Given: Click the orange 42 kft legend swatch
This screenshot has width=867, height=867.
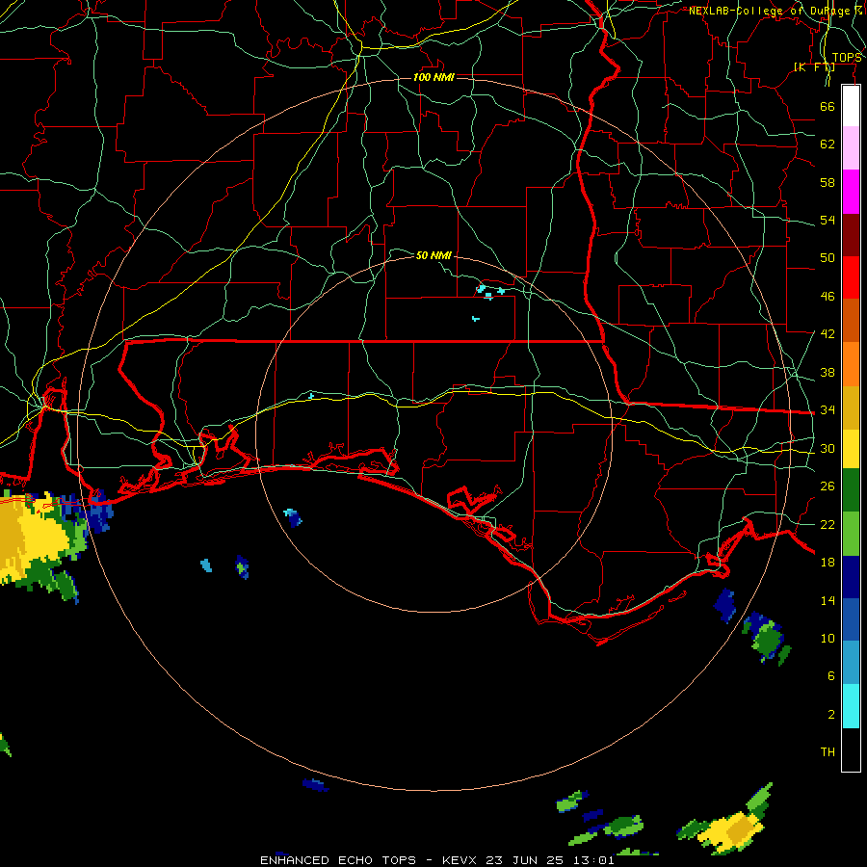Looking at the screenshot, I should [851, 364].
